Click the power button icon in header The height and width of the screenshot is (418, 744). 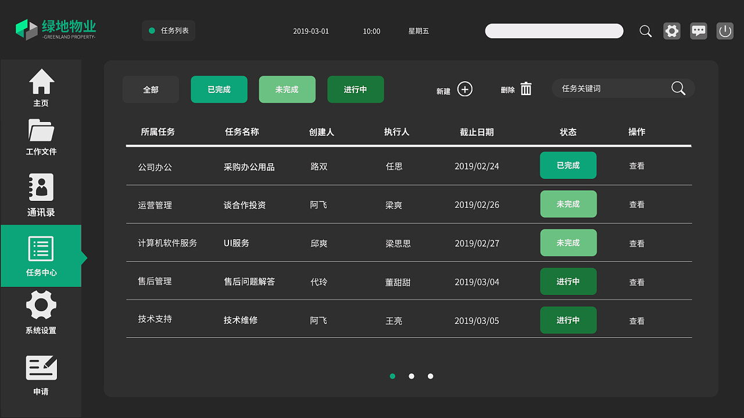[725, 31]
